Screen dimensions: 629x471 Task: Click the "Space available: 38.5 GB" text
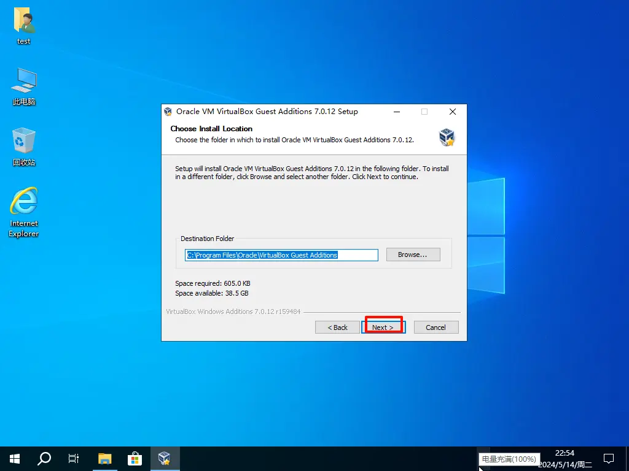(x=212, y=293)
